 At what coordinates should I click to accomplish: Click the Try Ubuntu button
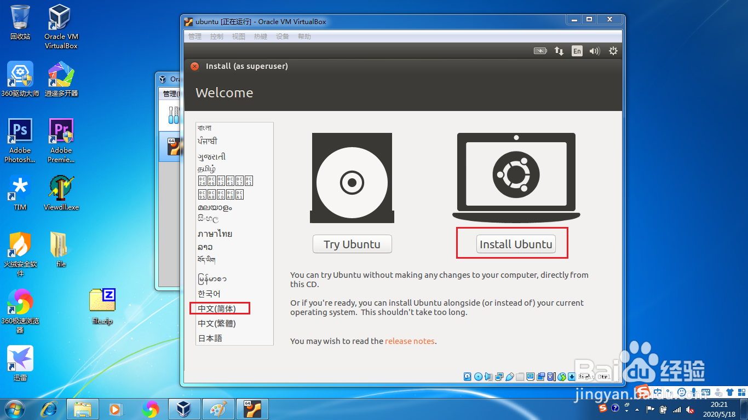coord(352,244)
